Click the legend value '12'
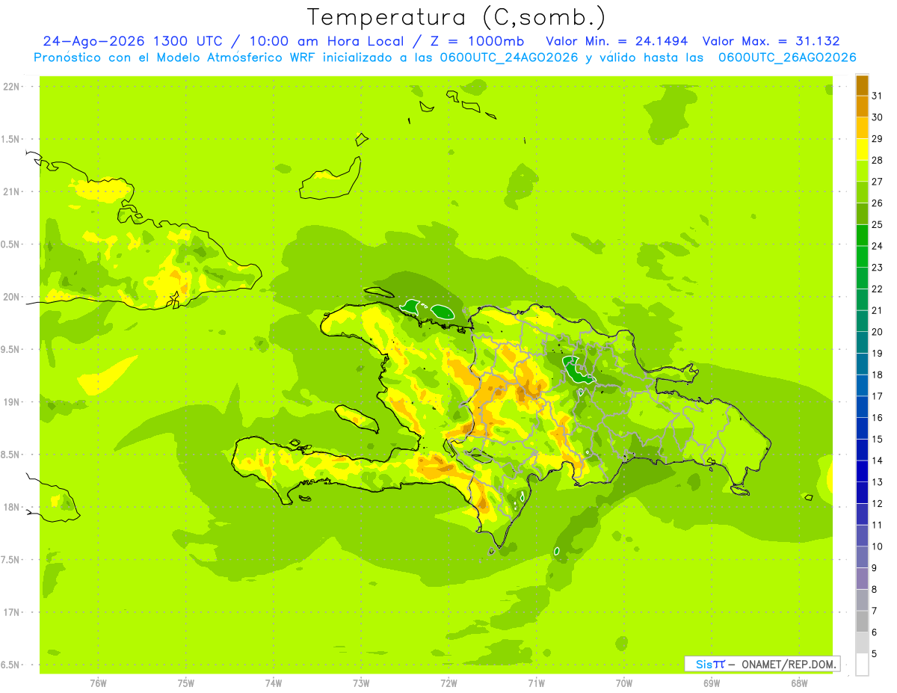Screen dimensions: 897x693 pos(878,504)
